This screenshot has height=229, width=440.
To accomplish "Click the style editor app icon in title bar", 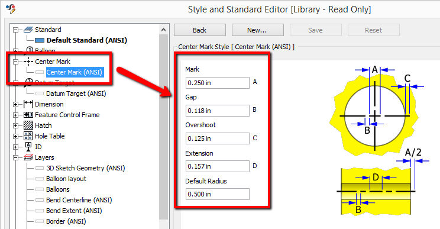I will [11, 9].
